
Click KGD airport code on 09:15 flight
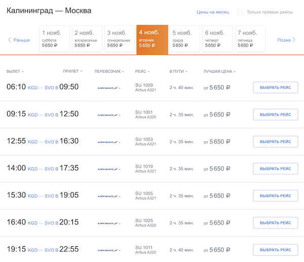(x=32, y=115)
